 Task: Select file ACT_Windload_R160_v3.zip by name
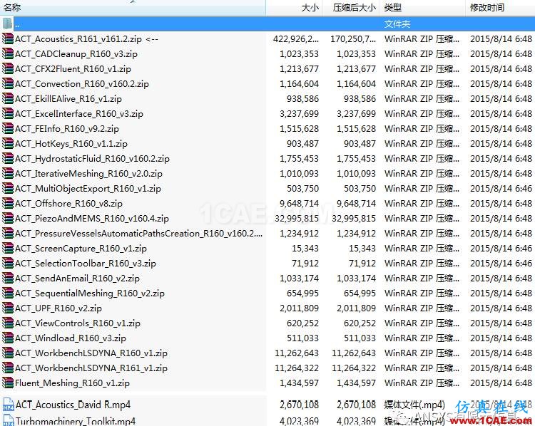point(71,338)
